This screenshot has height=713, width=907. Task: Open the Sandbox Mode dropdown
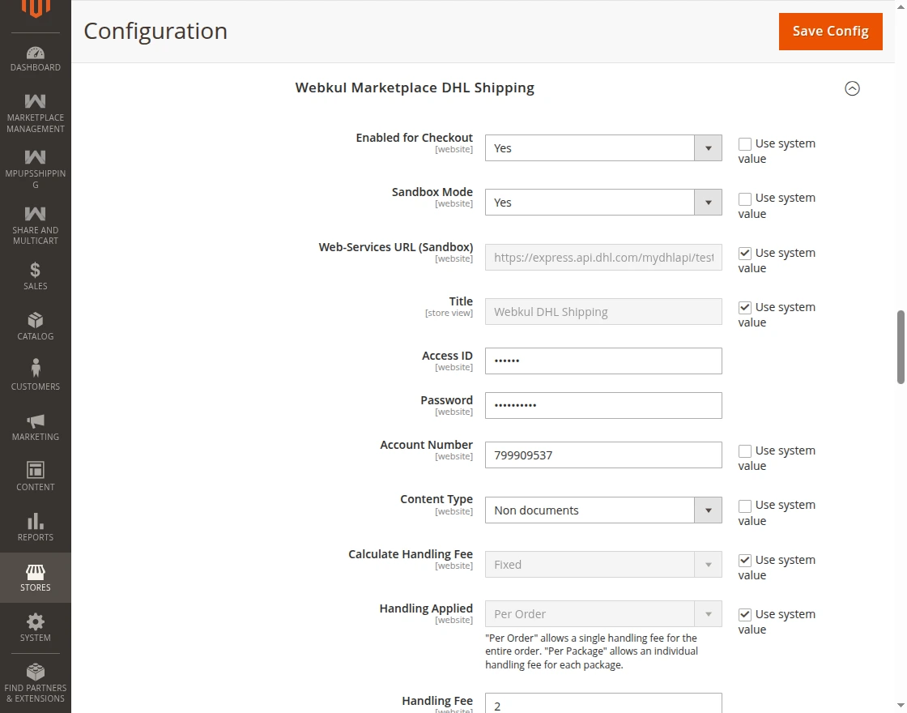(603, 203)
